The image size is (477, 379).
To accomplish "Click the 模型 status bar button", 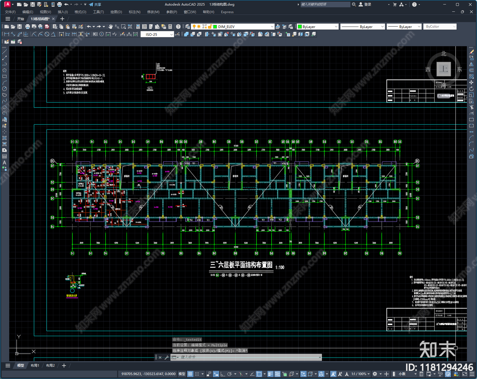I will [x=182, y=374].
